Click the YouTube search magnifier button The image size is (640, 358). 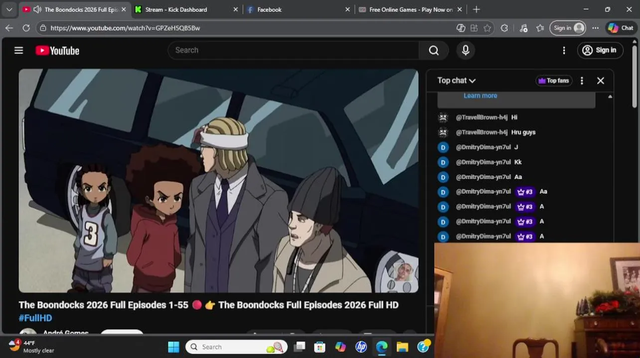pyautogui.click(x=434, y=50)
